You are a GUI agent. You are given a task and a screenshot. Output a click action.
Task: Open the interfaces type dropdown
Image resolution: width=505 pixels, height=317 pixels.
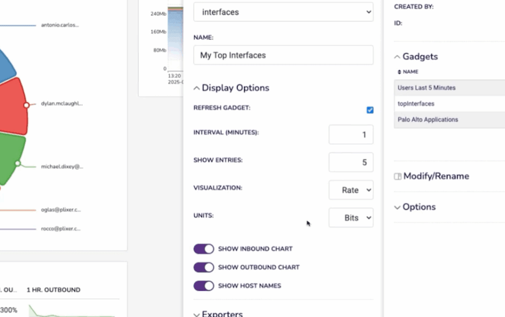[283, 12]
